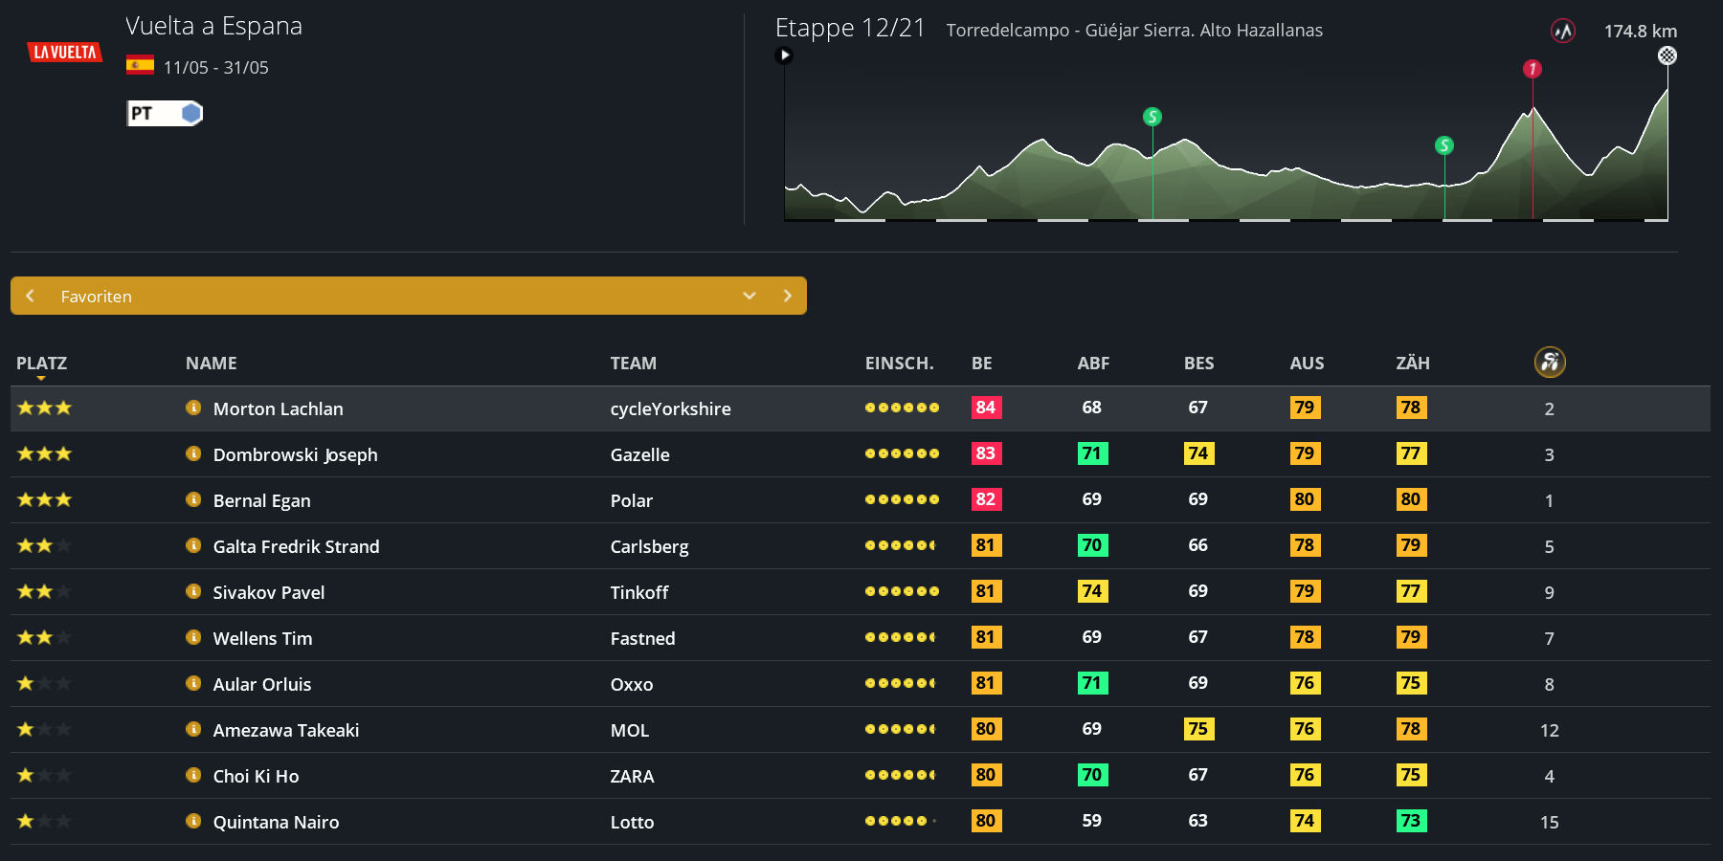Click the stage profile start play marker

784,55
